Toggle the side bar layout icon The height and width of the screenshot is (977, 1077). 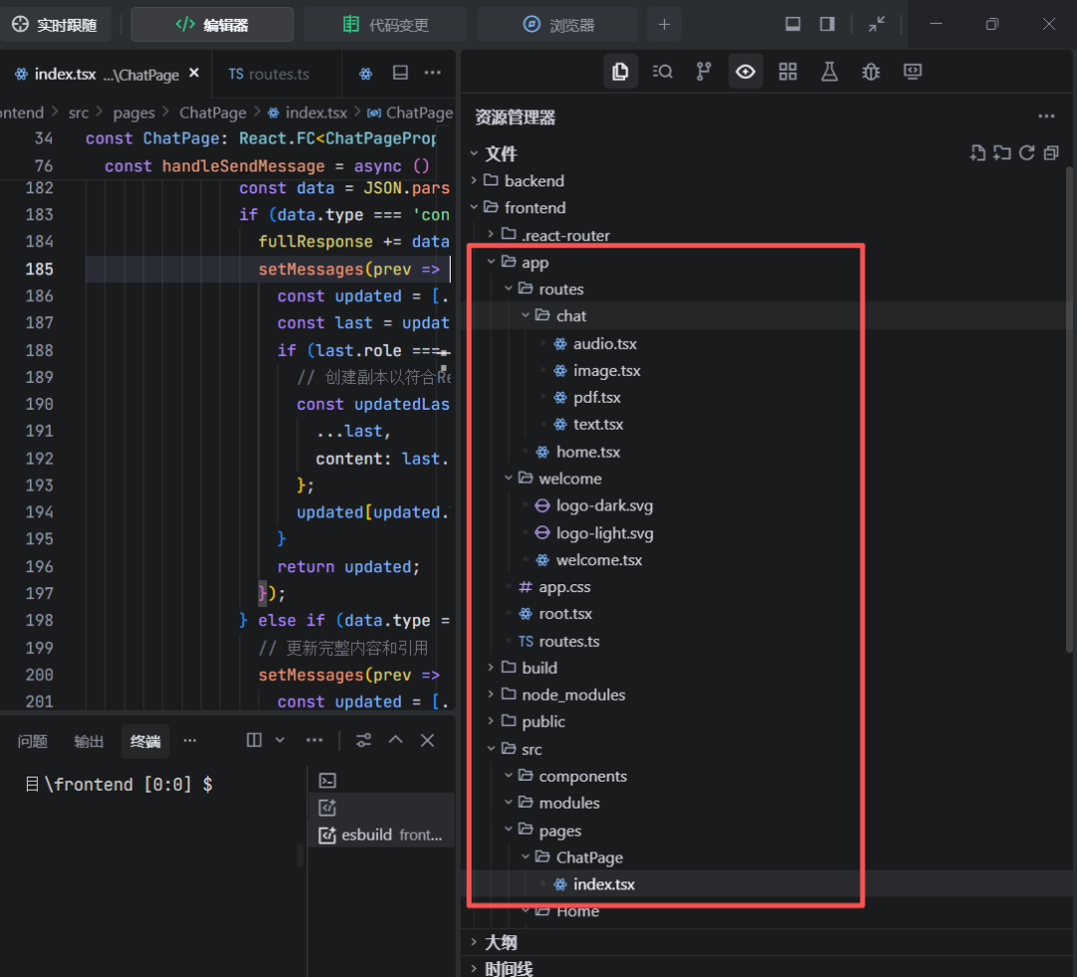click(x=828, y=25)
